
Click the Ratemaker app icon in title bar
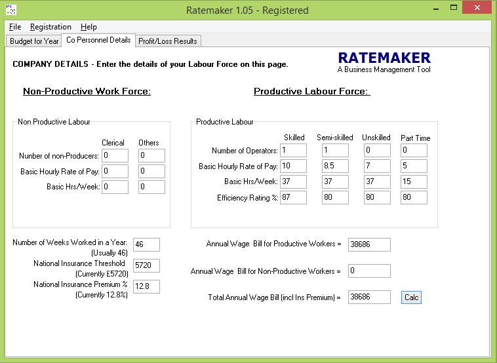pos(10,10)
